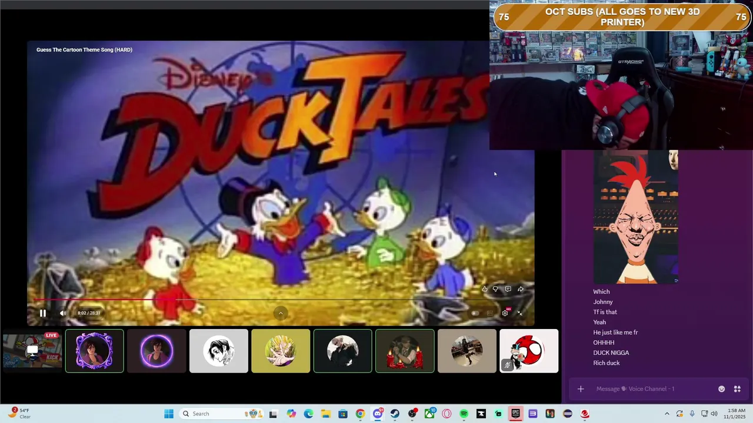This screenshot has height=423, width=753.
Task: Show hidden system tray icons
Action: tap(667, 414)
